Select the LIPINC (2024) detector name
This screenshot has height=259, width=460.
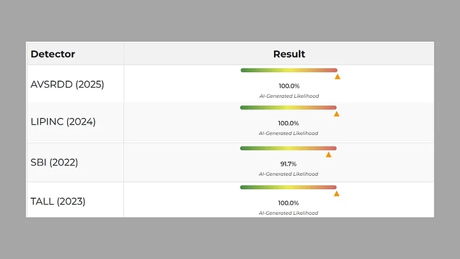(63, 122)
